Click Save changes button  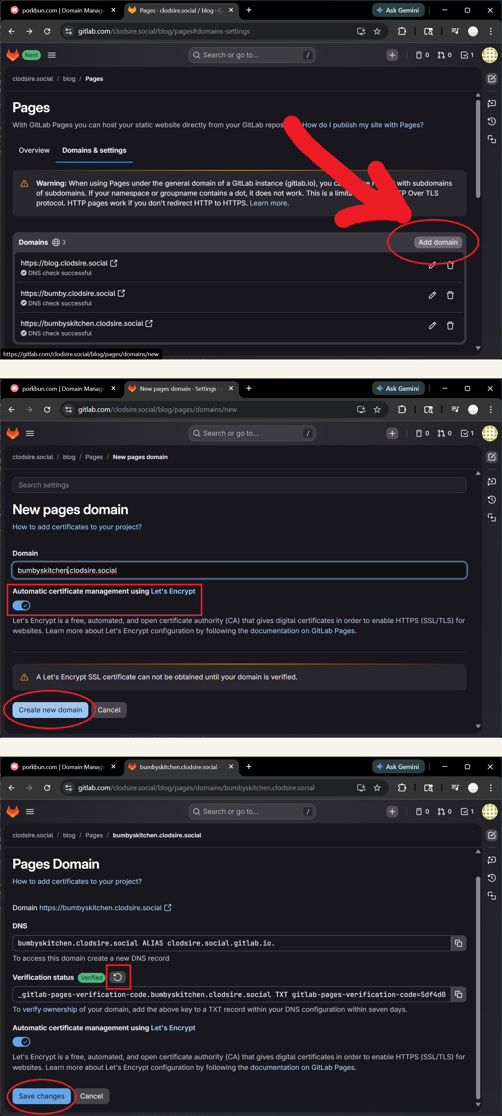pos(42,1096)
